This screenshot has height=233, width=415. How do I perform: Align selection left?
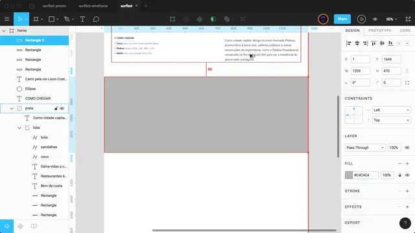click(349, 43)
